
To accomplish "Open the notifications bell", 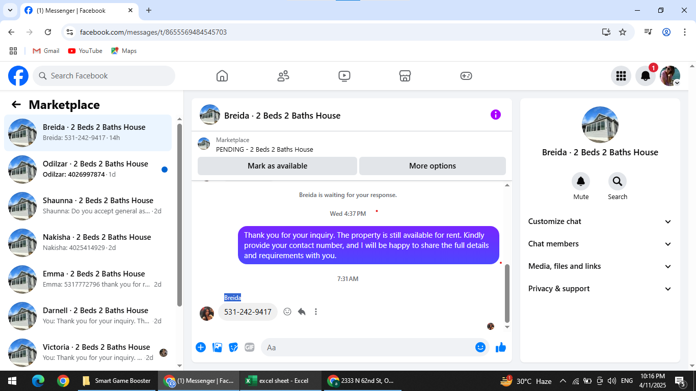I will 646,76.
